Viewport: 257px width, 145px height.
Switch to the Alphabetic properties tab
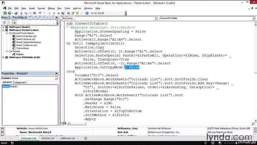(7, 82)
